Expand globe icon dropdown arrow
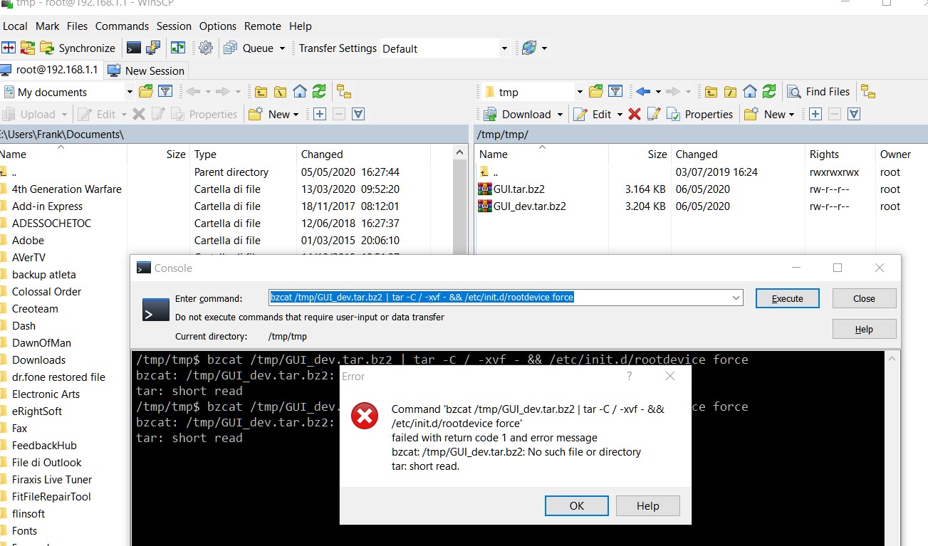The image size is (928, 546). tap(545, 48)
